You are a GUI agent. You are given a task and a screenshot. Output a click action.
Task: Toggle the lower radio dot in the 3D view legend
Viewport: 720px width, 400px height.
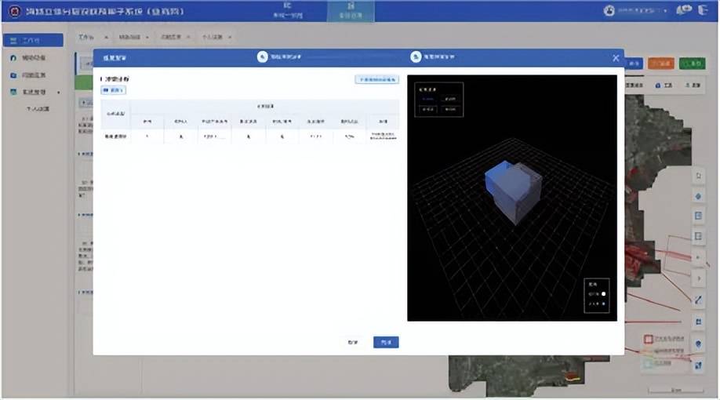pyautogui.click(x=603, y=303)
